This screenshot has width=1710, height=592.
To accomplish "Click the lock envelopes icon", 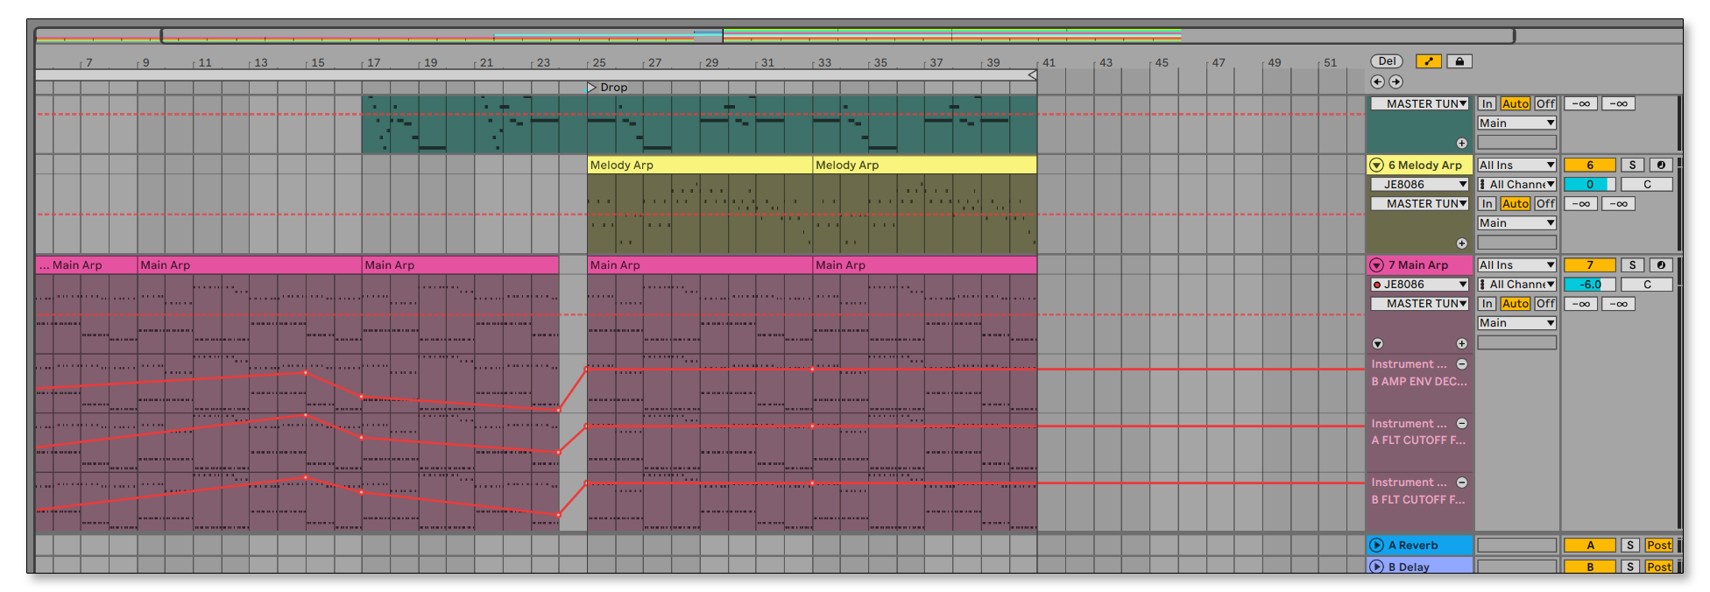I will pyautogui.click(x=1459, y=61).
